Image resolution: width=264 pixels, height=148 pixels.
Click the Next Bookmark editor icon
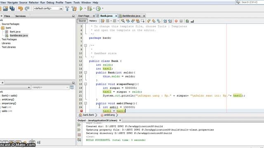coord(154,21)
